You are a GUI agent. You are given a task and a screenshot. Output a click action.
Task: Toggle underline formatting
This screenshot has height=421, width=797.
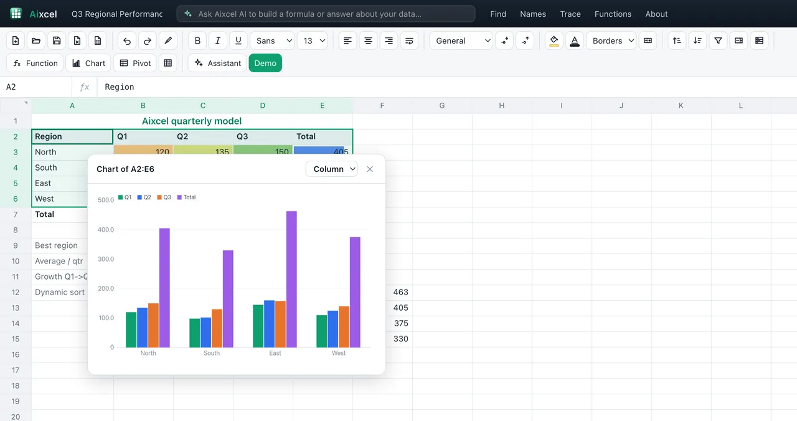[238, 40]
